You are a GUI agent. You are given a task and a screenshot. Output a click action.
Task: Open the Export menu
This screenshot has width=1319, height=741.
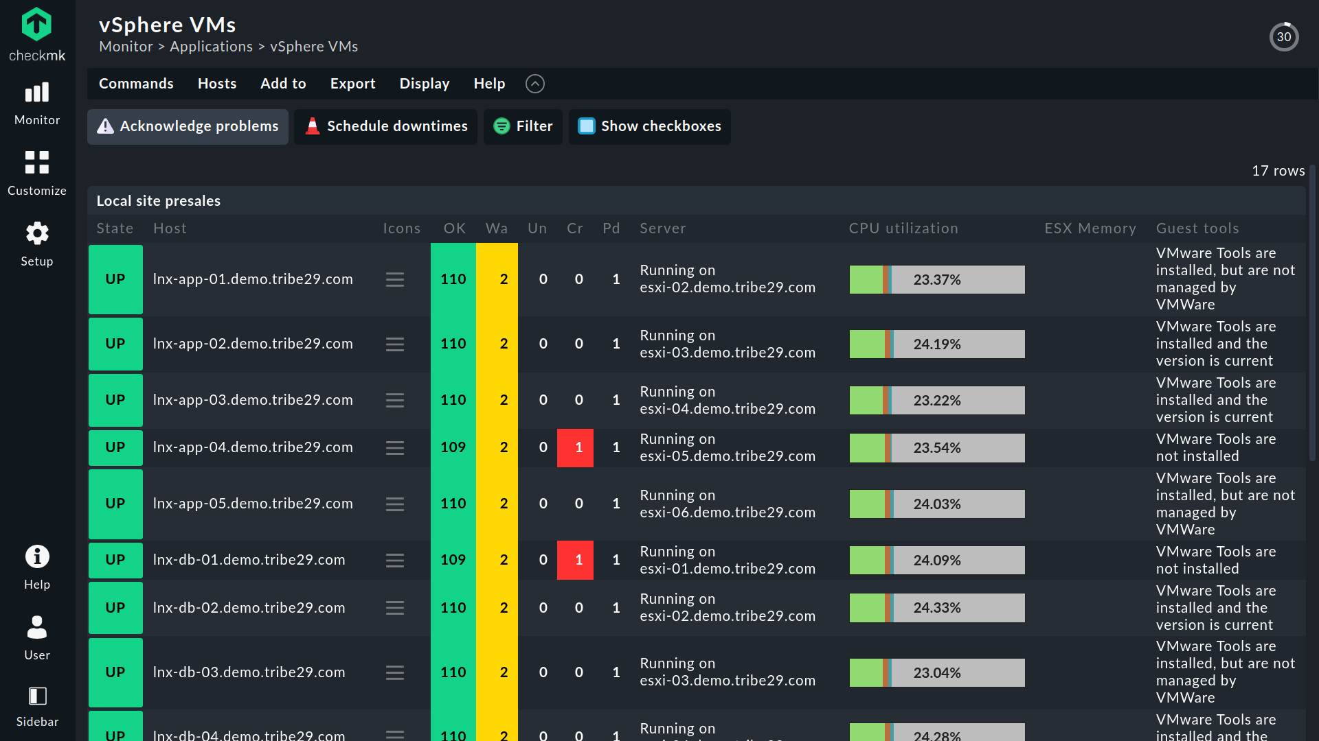(x=352, y=84)
